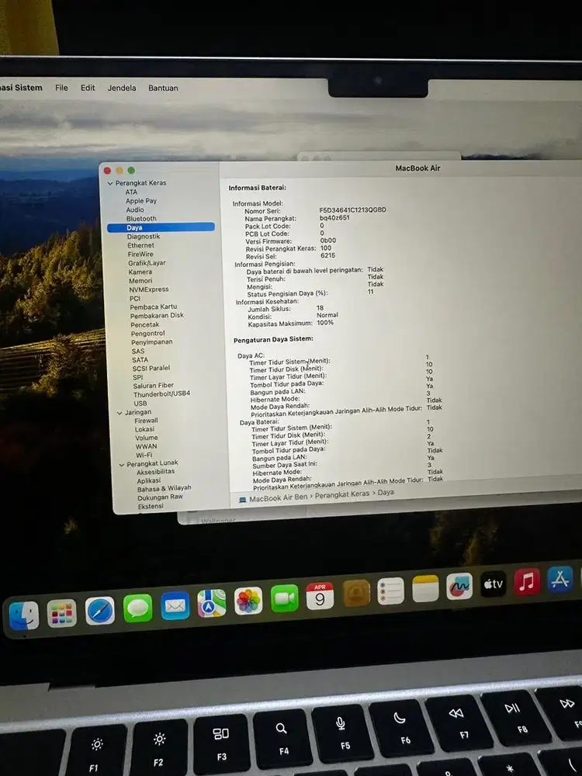The width and height of the screenshot is (582, 776).
Task: Open the Edit menu
Action: [x=88, y=88]
